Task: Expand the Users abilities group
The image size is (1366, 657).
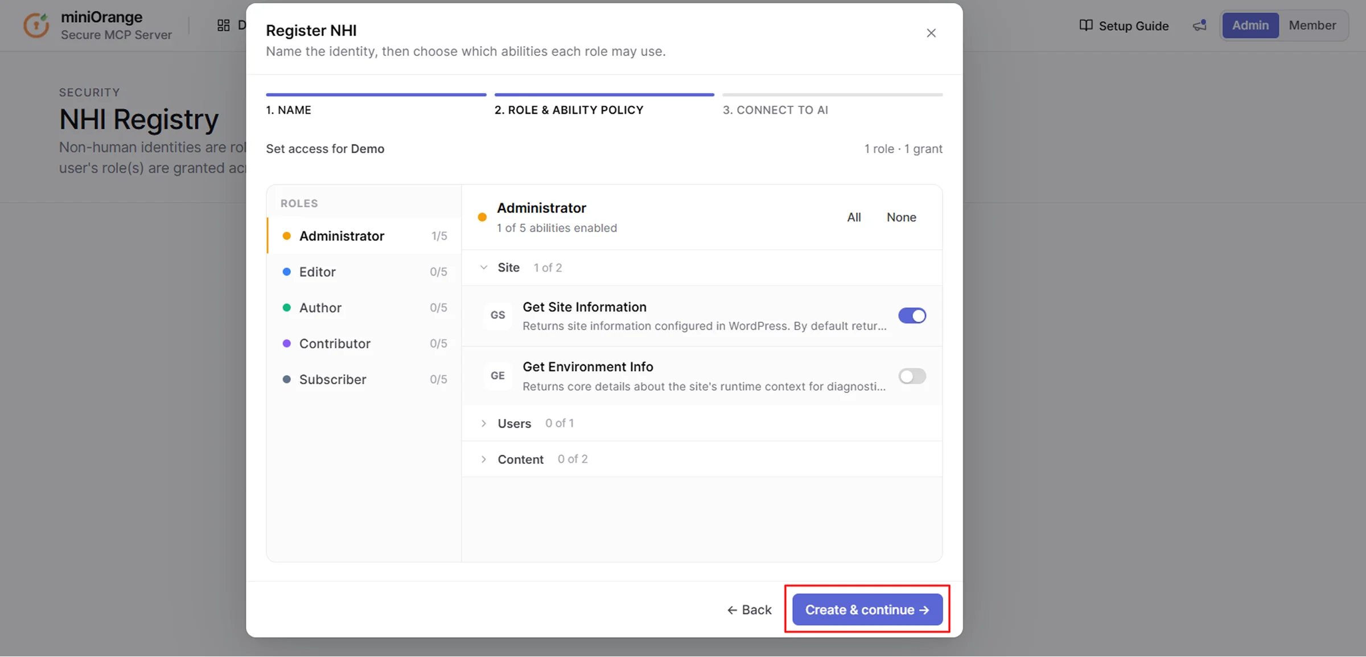Action: pos(484,423)
